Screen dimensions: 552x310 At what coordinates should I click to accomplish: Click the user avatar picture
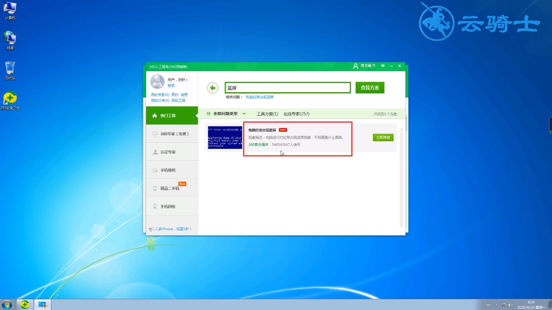[157, 82]
